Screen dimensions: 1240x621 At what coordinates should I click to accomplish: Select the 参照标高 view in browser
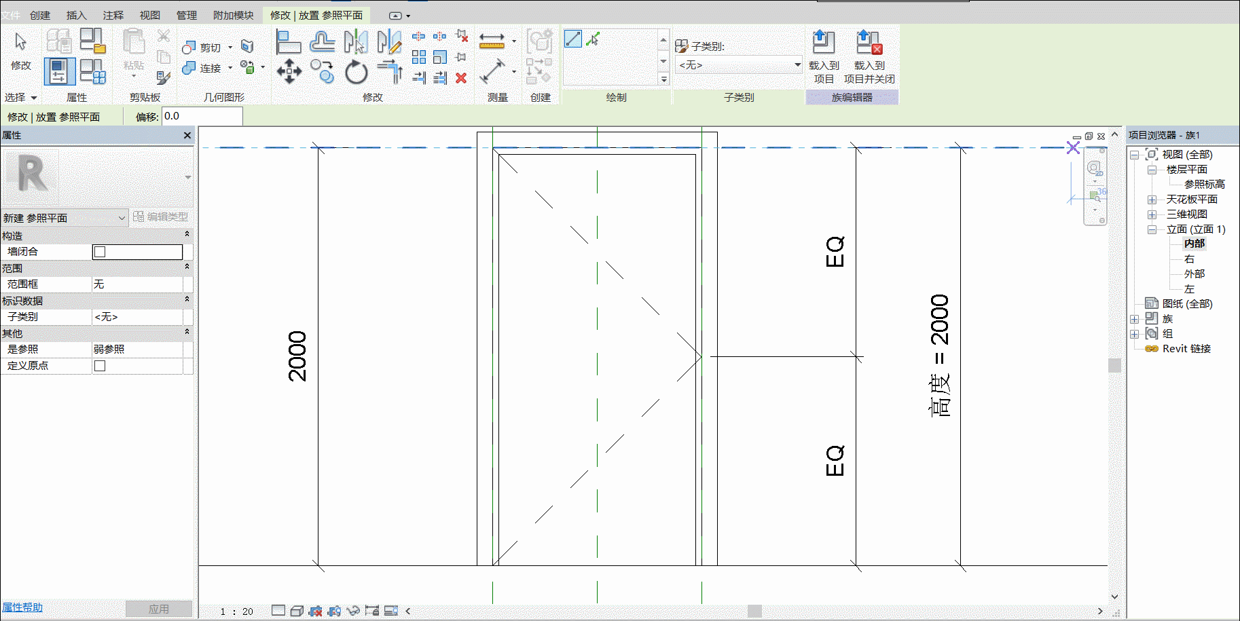[x=1204, y=184]
